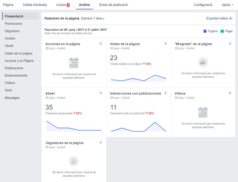The image size is (238, 182).
Task: Click info icon on Interacciones con publicaciones card
Action: click(166, 93)
